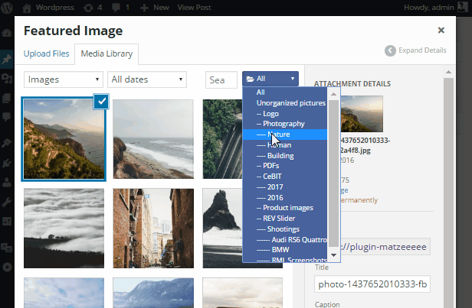Choose the CeBIT folder option

[x=285, y=177]
